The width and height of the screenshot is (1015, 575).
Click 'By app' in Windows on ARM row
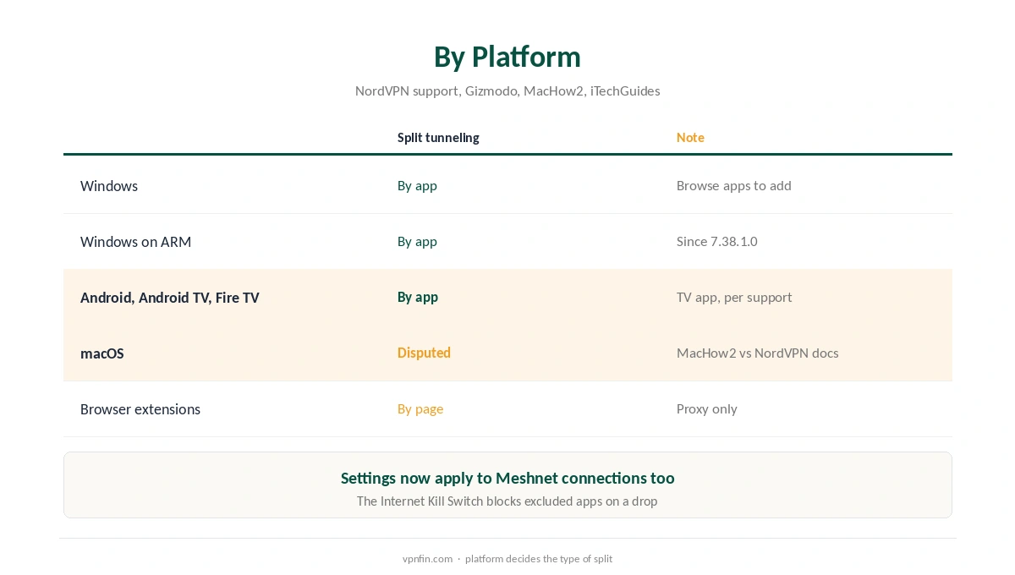417,241
